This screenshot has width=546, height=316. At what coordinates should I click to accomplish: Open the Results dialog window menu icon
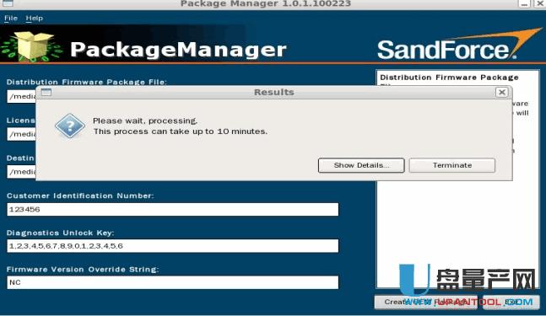(46, 92)
